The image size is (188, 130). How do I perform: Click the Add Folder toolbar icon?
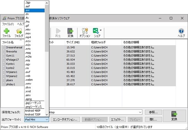point(19,31)
